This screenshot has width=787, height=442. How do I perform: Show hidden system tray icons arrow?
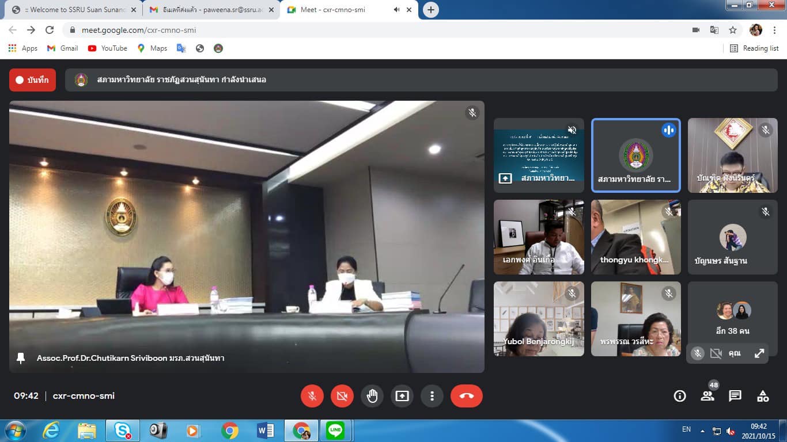click(x=702, y=430)
